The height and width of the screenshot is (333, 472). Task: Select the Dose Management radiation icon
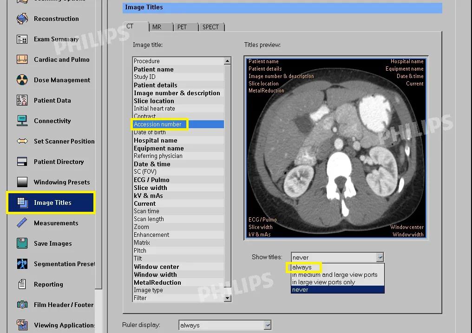click(x=22, y=80)
